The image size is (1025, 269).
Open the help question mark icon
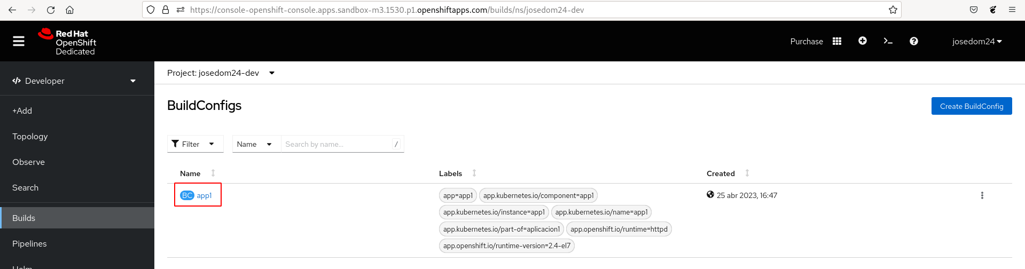(914, 41)
